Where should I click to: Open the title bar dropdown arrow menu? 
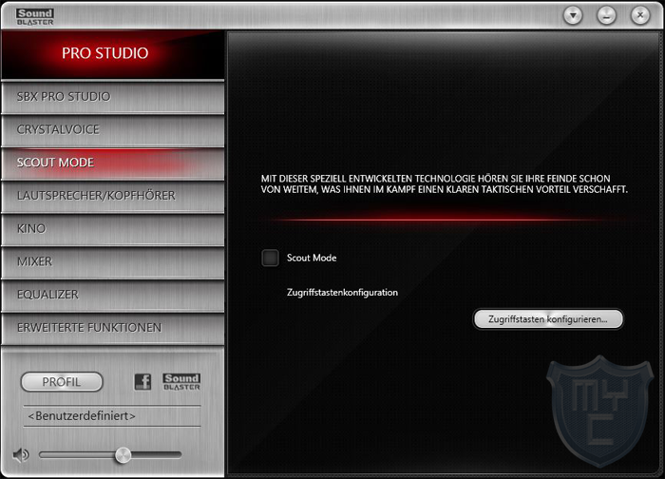pyautogui.click(x=573, y=15)
